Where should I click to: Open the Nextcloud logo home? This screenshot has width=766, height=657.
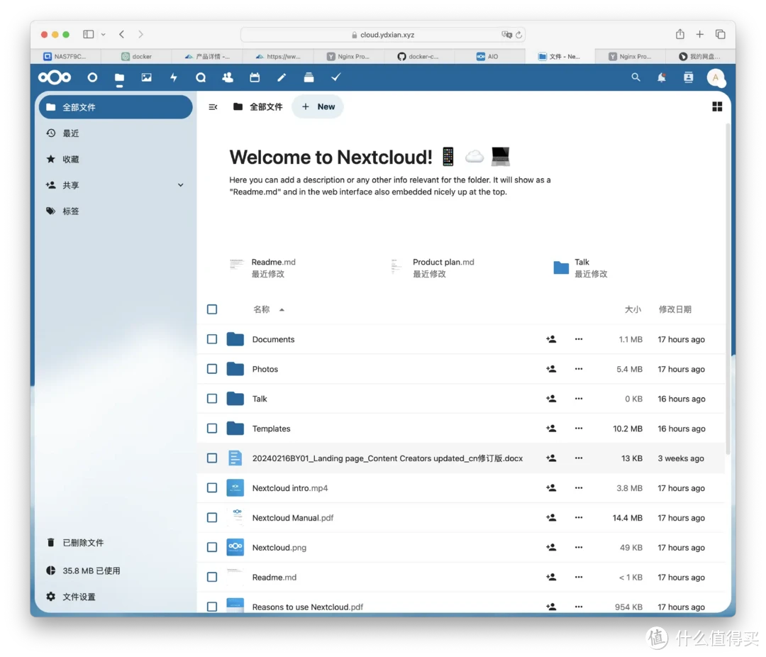tap(55, 77)
